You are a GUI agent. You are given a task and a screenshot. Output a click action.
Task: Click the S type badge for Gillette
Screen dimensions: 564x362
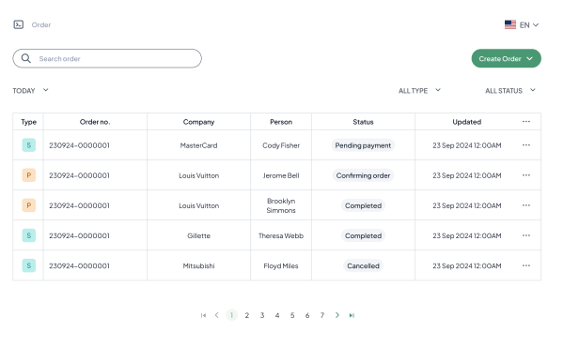(29, 235)
